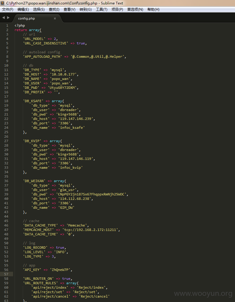Select the config.php tab

coord(26,18)
